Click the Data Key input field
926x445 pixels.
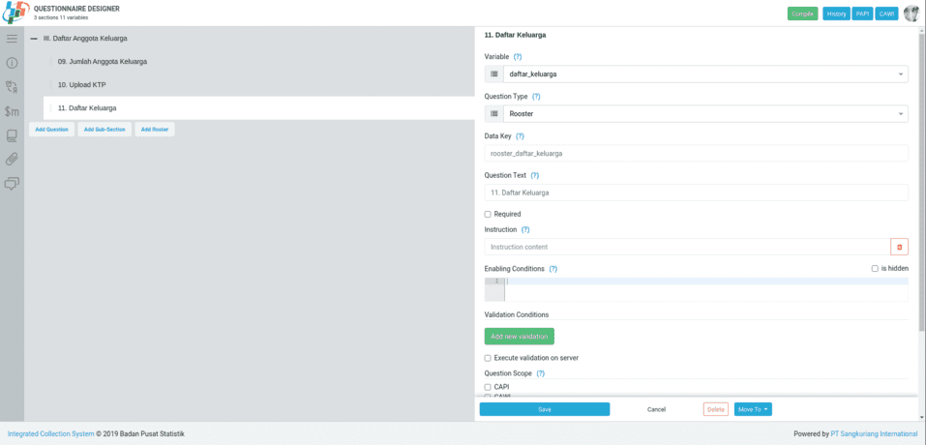click(697, 154)
